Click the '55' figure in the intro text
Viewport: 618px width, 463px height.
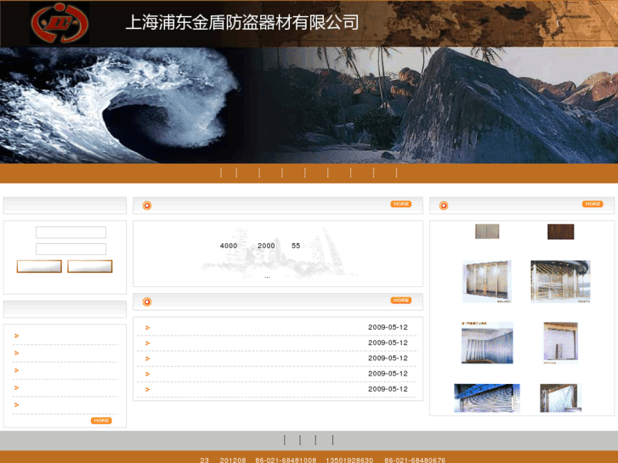pyautogui.click(x=296, y=246)
